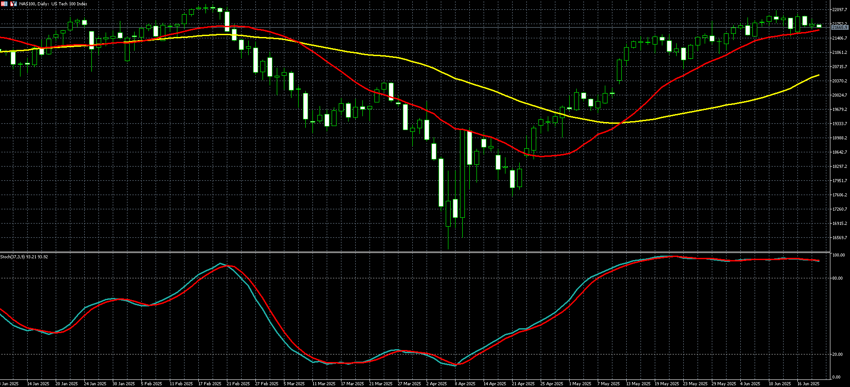The height and width of the screenshot is (387, 850).
Task: Select the 'Stoch(37,3,9) 93.21 93.92' indicator label
Action: (x=24, y=257)
